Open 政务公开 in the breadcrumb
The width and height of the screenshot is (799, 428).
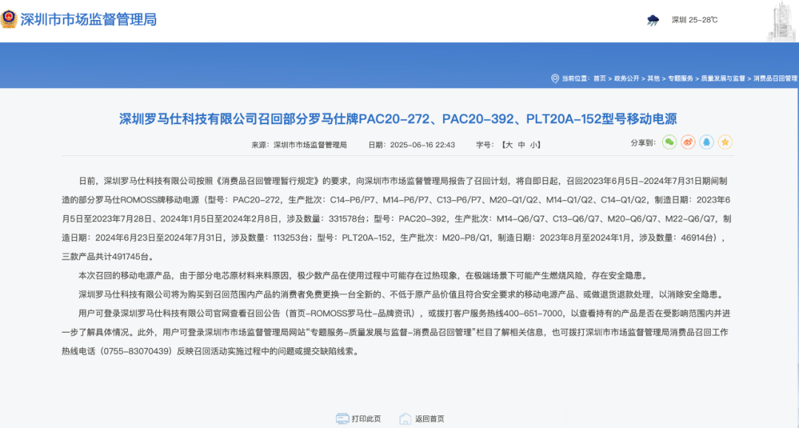[627, 78]
